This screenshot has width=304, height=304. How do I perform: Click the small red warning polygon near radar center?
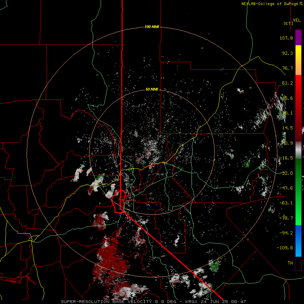coord(119,202)
